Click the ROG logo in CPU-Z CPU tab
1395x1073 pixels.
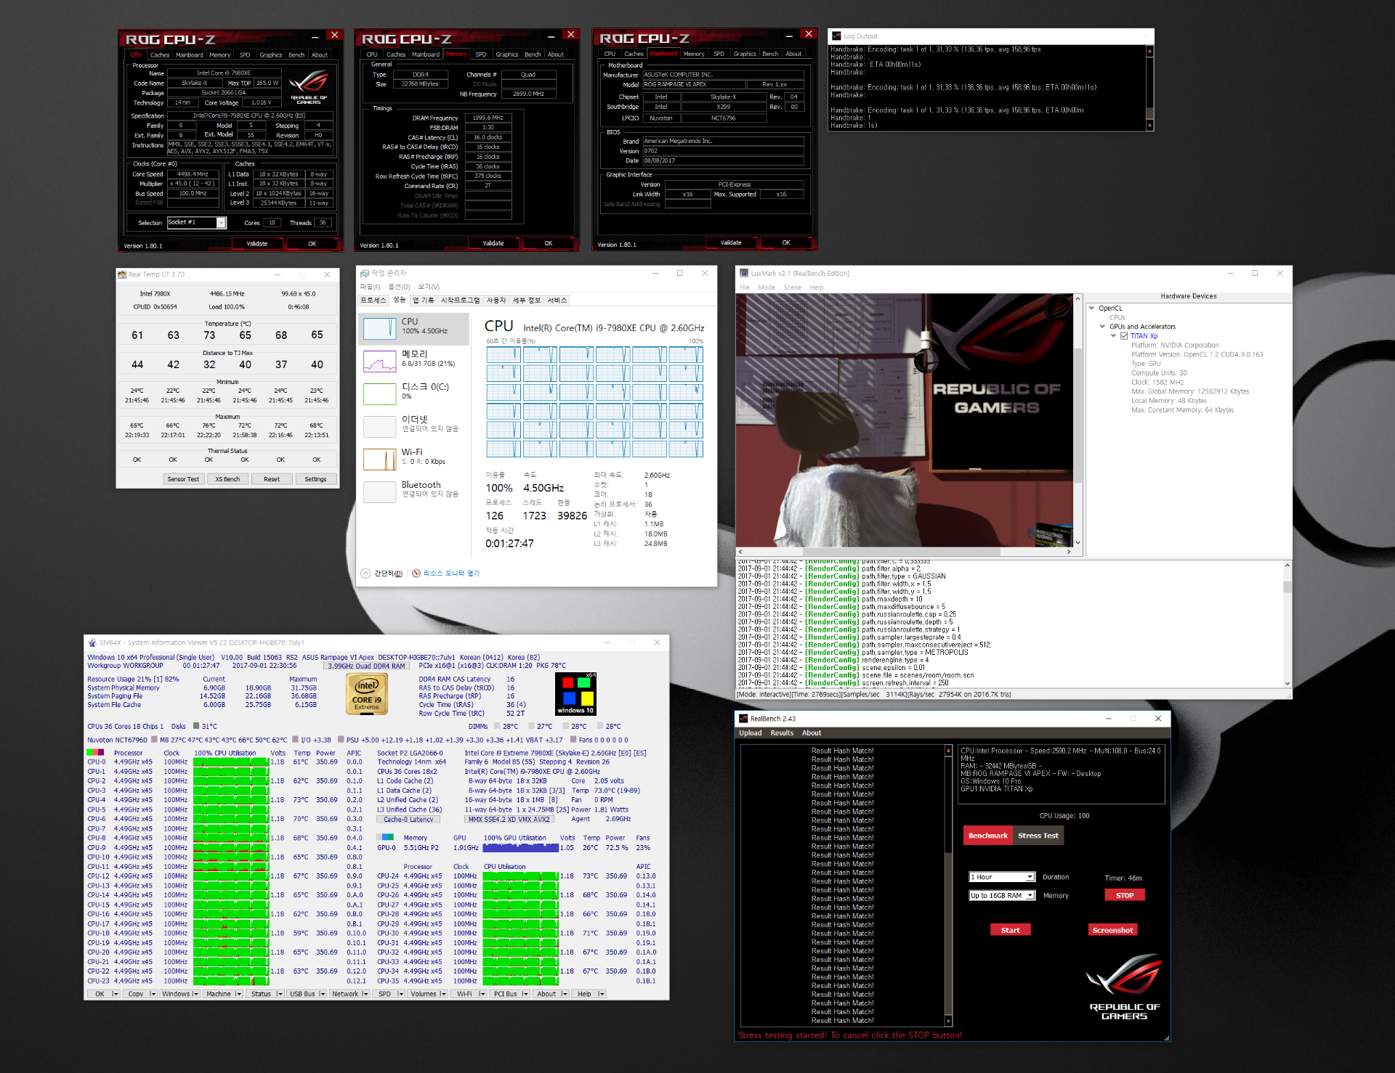pos(309,86)
